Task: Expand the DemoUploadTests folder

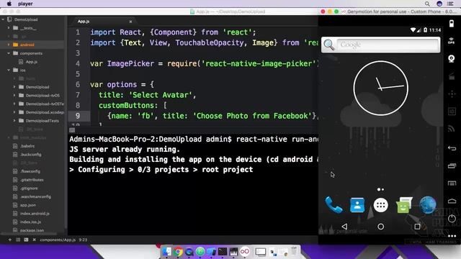Action: [x=14, y=121]
